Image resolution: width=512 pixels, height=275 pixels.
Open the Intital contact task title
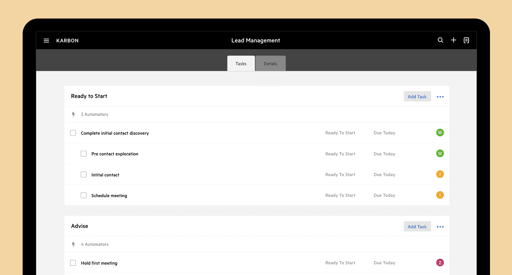(105, 175)
